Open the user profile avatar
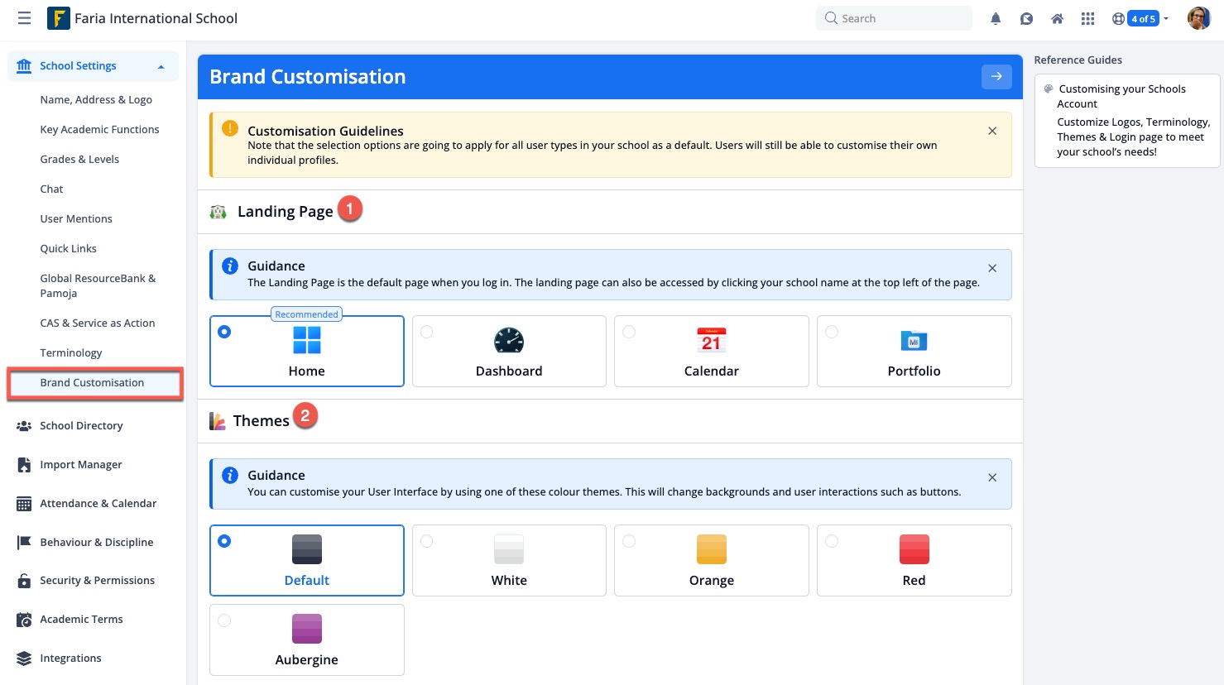Screen dimensions: 1224x685 [x=1198, y=18]
